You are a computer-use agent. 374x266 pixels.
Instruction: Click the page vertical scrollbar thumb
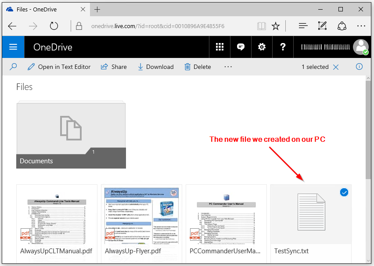[368, 130]
